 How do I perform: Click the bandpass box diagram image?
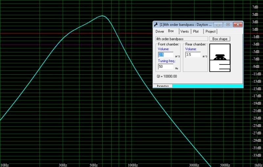coord(220,57)
